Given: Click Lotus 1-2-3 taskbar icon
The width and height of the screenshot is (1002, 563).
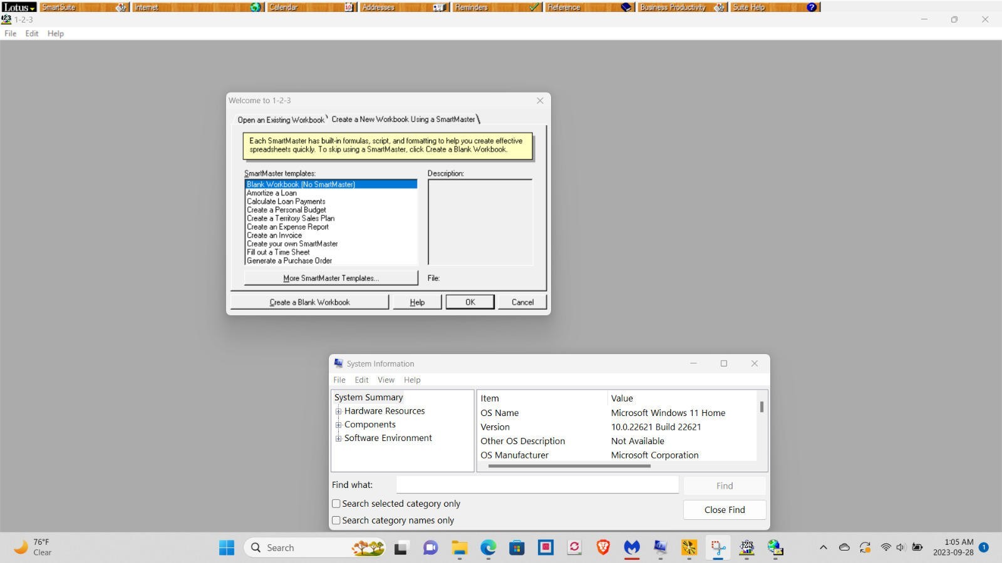Looking at the screenshot, I should point(746,548).
